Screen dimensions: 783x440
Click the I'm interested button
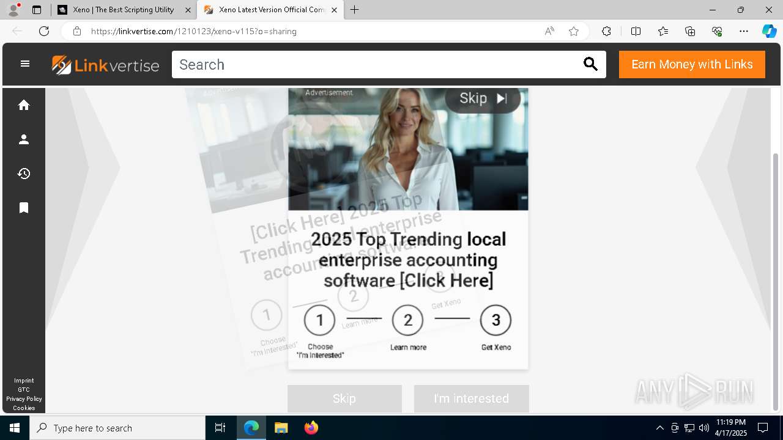[471, 398]
